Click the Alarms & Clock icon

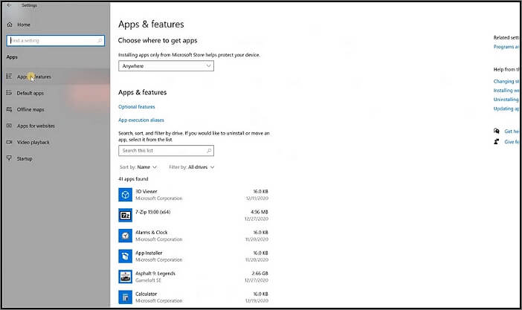coord(125,236)
